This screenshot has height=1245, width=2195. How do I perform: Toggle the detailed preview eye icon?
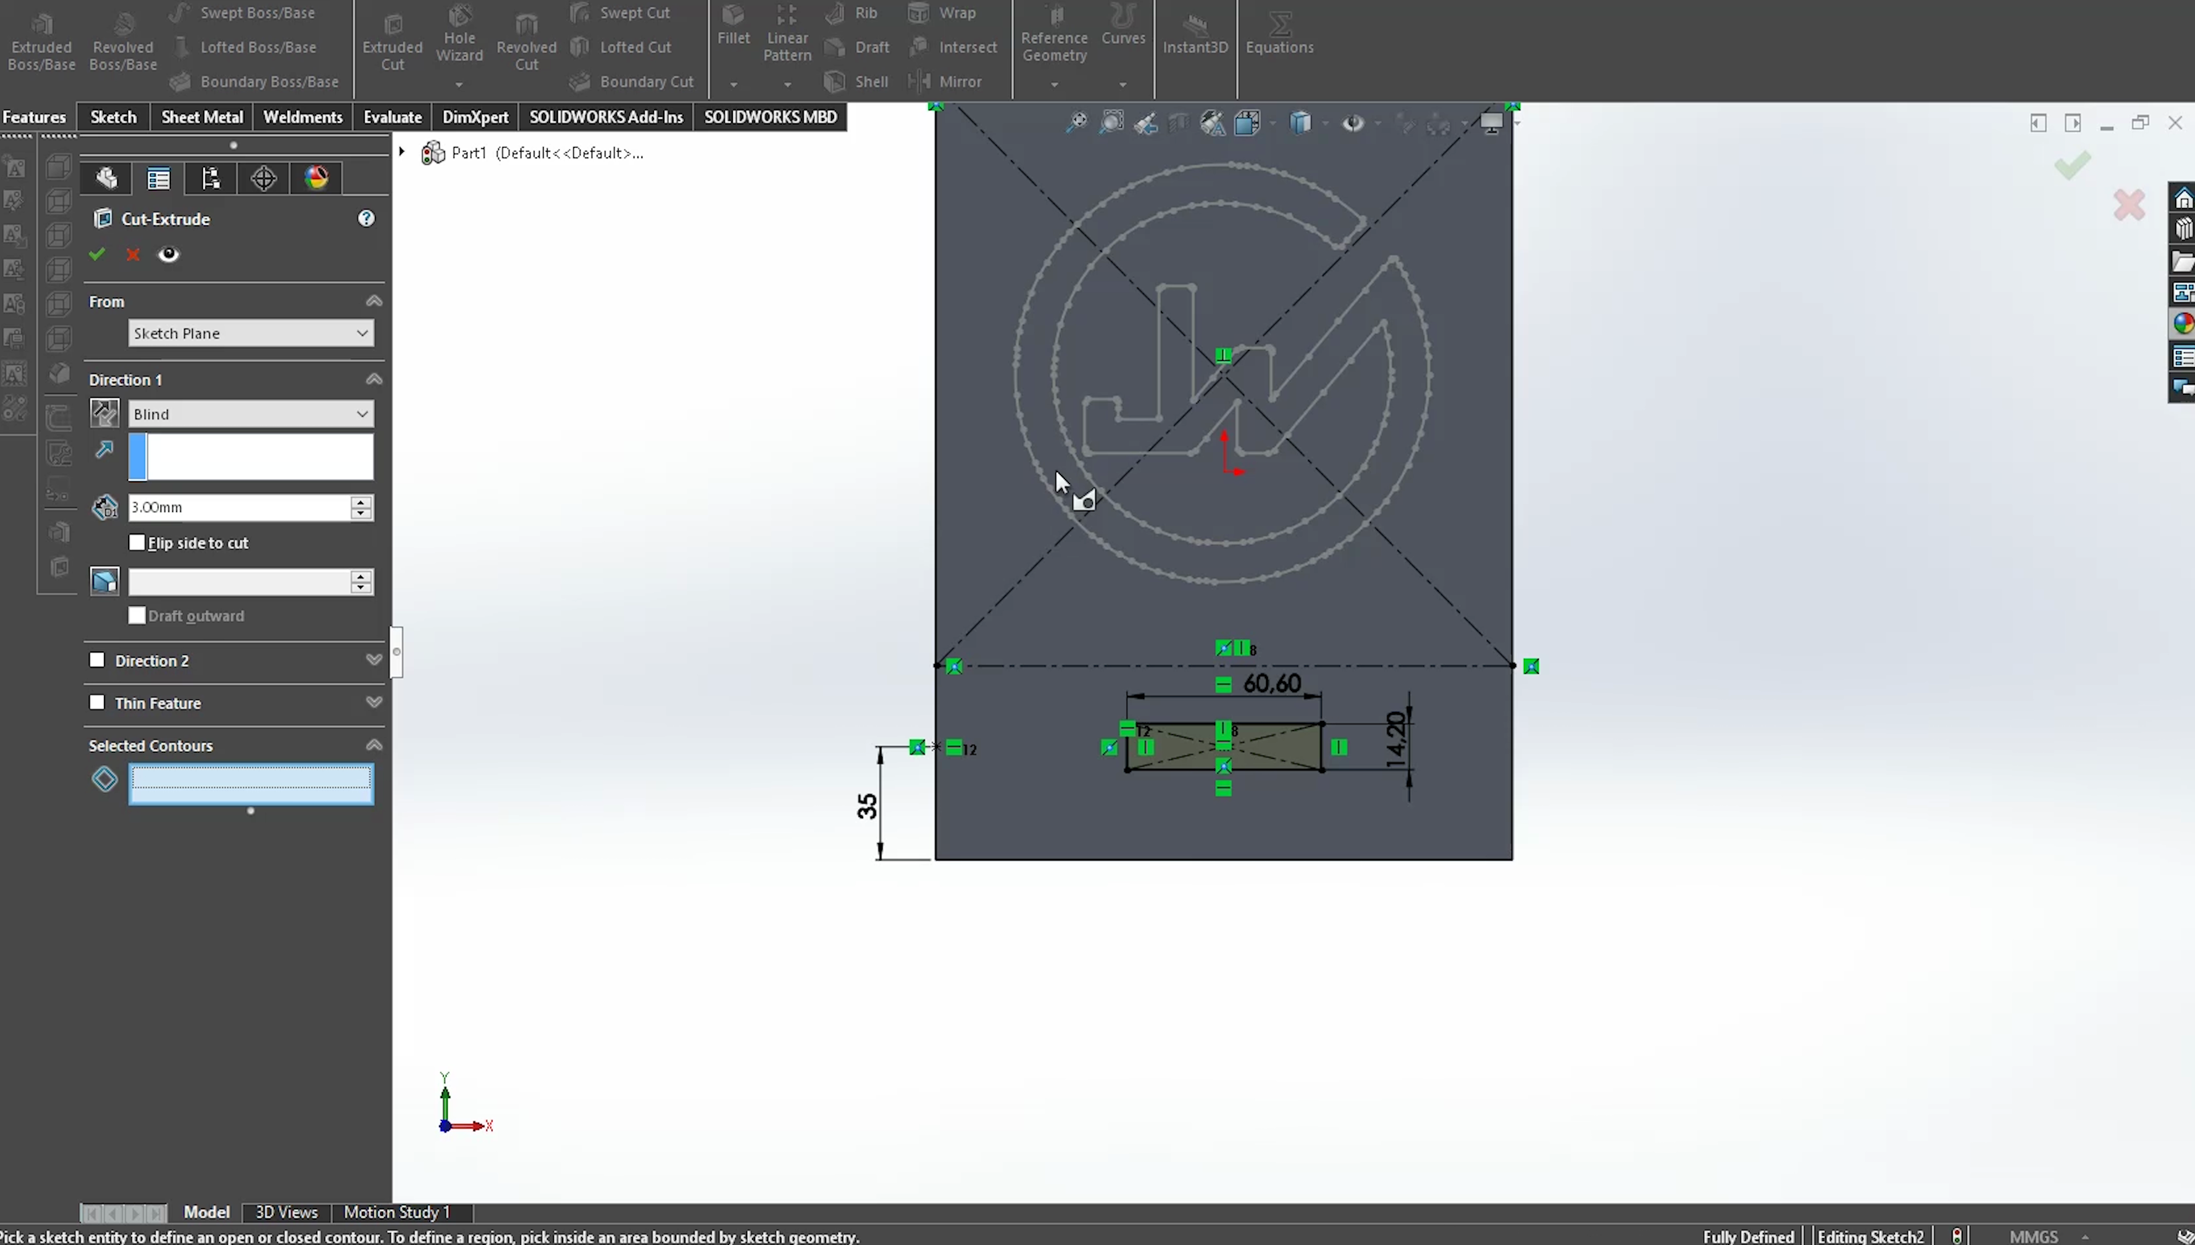coord(169,254)
